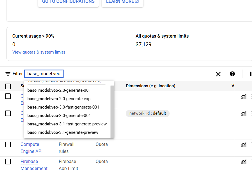
Task: Click the Filter lines icon
Action: click(8, 74)
